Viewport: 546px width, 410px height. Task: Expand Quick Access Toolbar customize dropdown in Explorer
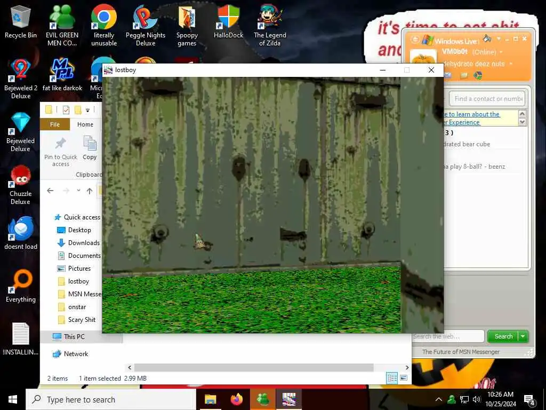click(88, 111)
